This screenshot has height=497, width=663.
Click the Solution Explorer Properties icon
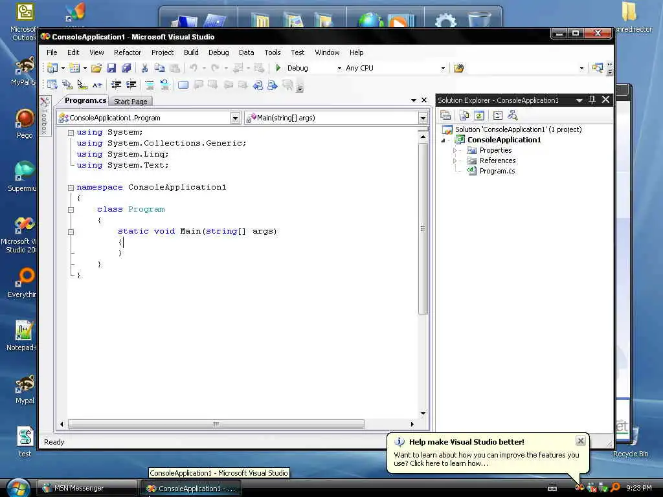(445, 115)
